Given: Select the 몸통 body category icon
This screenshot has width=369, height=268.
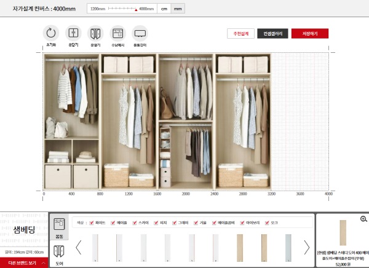Looking at the screenshot, I should tap(60, 226).
